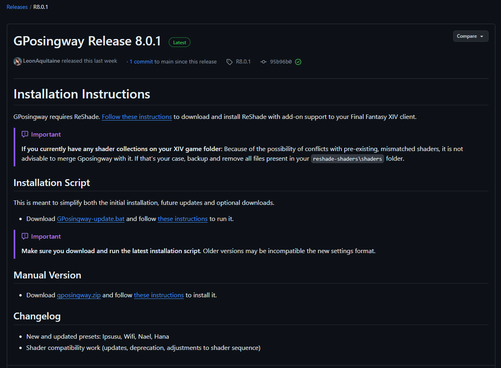Click the Latest badge

pos(180,42)
